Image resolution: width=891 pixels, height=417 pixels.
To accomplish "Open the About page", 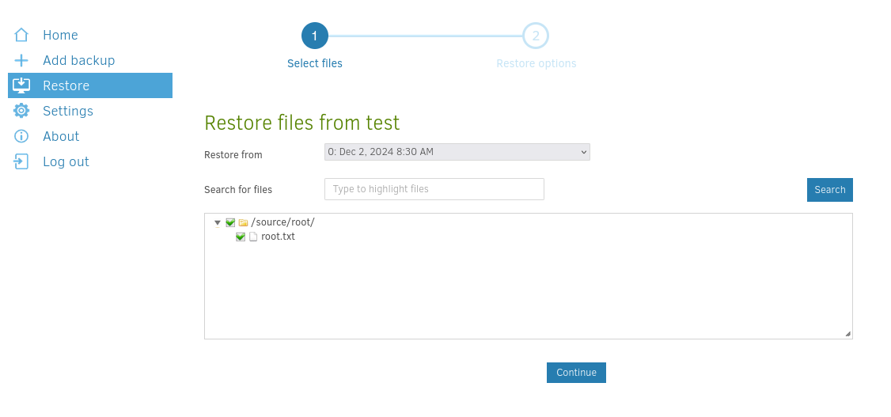I will point(89,136).
